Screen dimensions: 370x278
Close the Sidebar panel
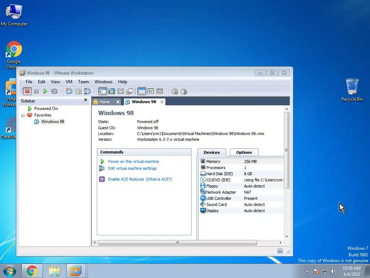coord(86,100)
